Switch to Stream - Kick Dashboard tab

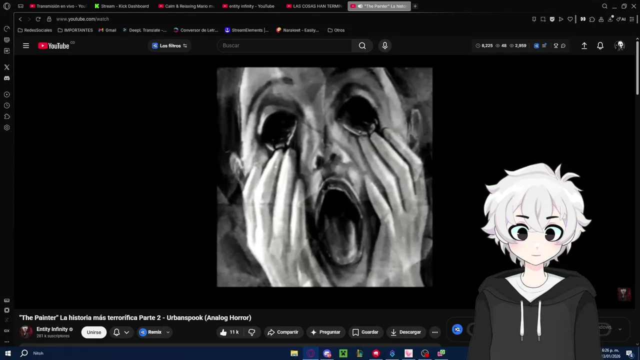121,6
